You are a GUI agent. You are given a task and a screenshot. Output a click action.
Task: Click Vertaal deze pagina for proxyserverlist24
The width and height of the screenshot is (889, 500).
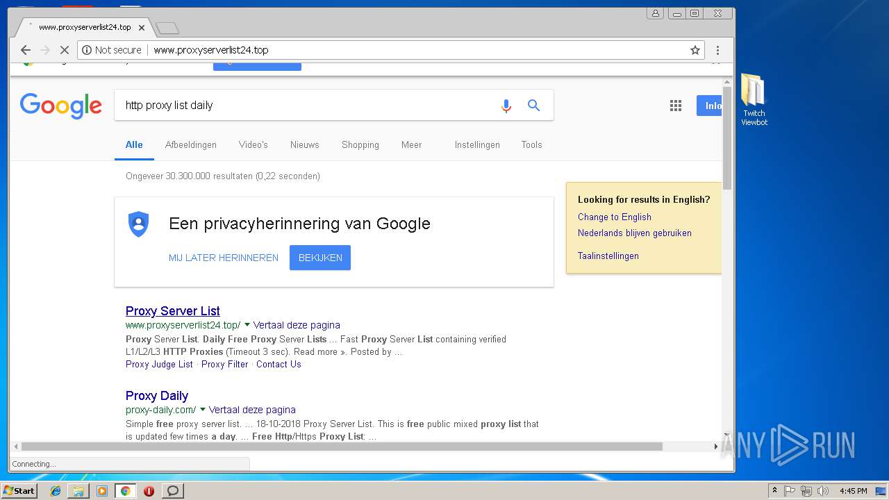297,325
